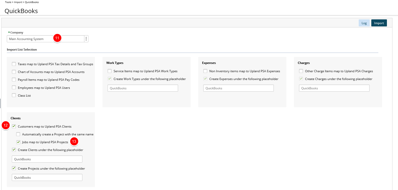Enable Automatically create a Project checkbox
This screenshot has width=398, height=190.
pyautogui.click(x=18, y=134)
